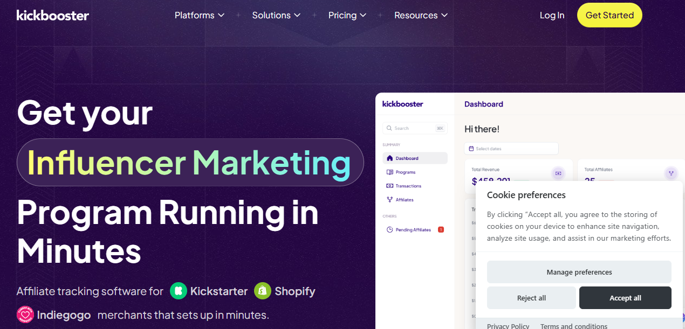Click the Pending Affiliates clock icon
This screenshot has height=329, width=685.
pos(390,230)
